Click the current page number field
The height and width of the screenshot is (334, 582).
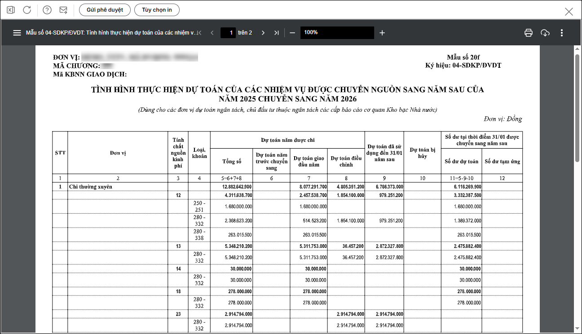pyautogui.click(x=228, y=33)
